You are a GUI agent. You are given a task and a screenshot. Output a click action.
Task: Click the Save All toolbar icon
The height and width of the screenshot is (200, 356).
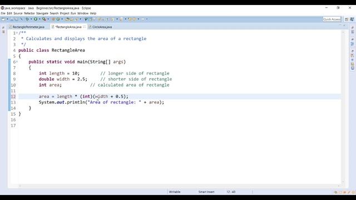coord(16,19)
